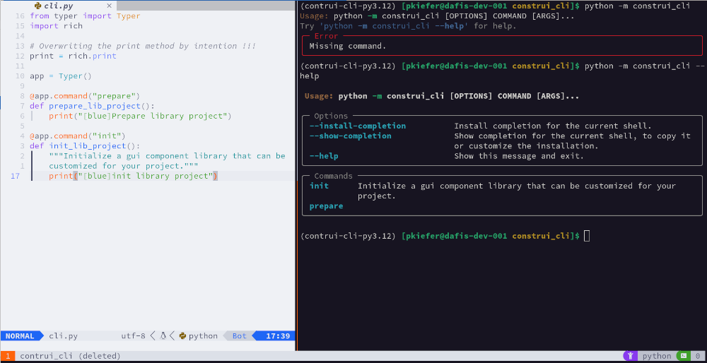Click the prepare_lib_project function definition

pyautogui.click(x=92, y=106)
